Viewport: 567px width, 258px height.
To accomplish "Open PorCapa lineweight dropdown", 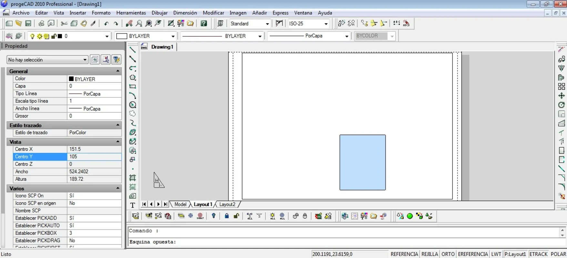I will pos(347,36).
